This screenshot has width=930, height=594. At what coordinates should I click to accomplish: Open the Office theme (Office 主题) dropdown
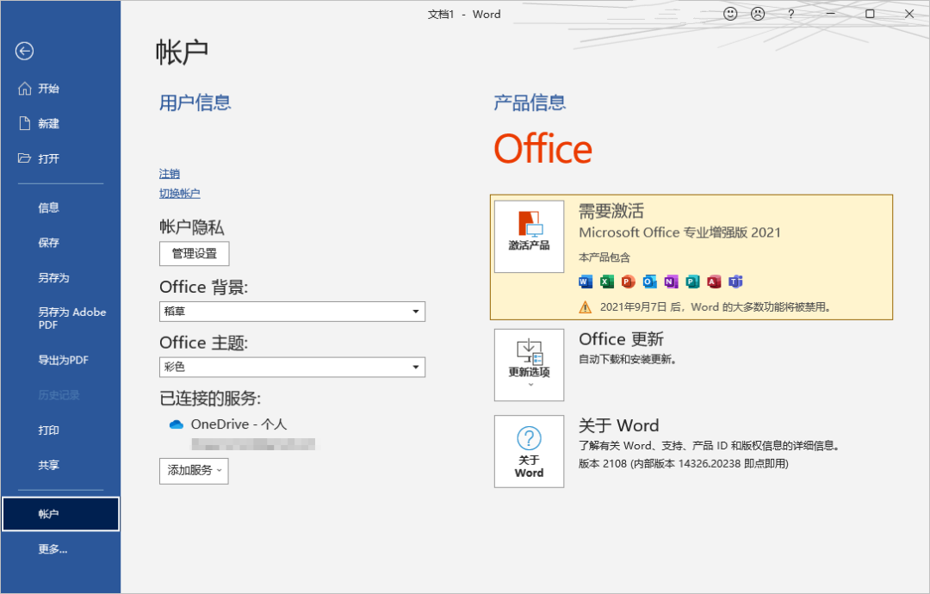tap(293, 367)
